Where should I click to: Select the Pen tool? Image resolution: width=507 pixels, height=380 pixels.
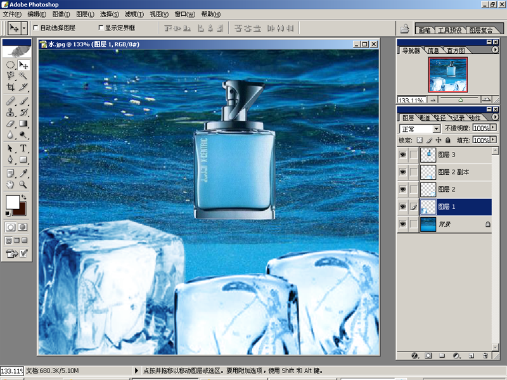tap(10, 160)
